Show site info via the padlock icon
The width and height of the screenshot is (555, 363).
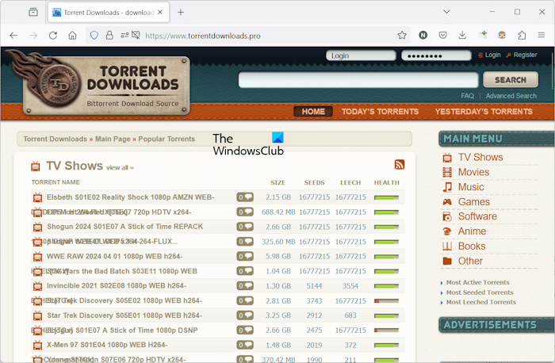pyautogui.click(x=109, y=36)
